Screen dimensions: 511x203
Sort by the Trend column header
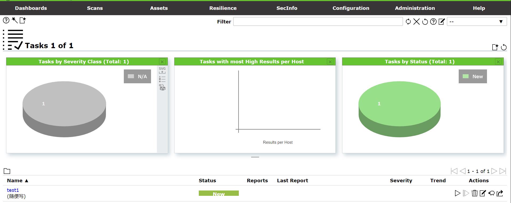pos(438,180)
